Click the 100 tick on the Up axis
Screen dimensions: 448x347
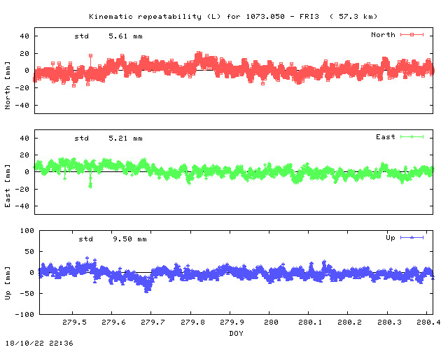coord(27,230)
